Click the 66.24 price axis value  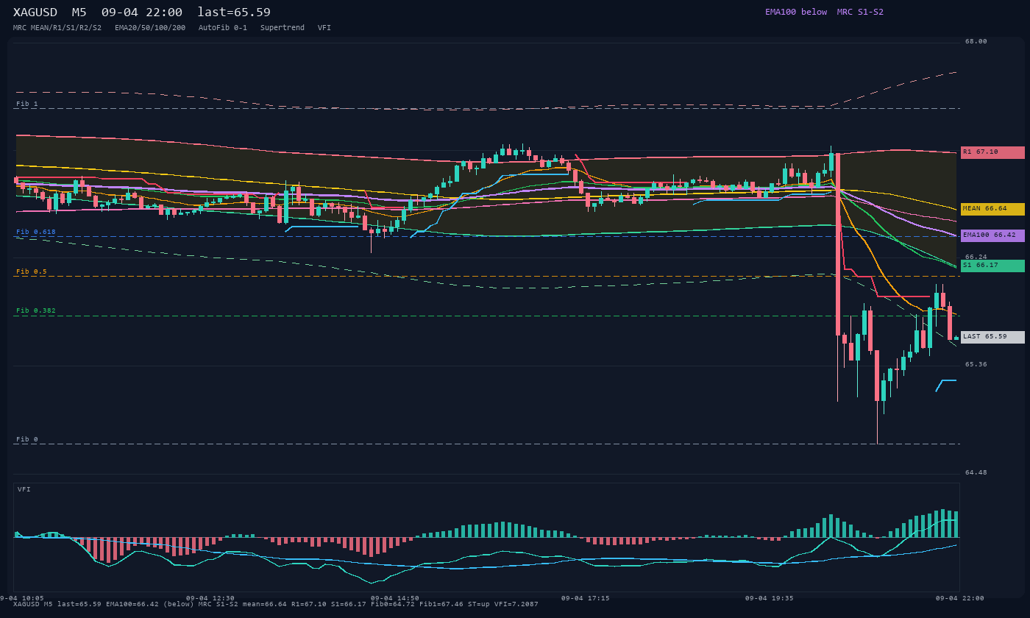click(x=976, y=257)
